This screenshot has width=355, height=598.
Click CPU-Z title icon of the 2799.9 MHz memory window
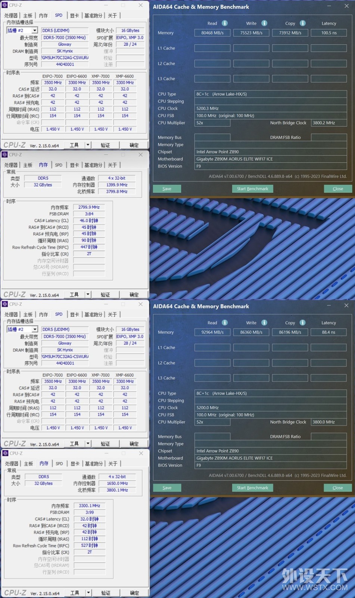[x=5, y=155]
